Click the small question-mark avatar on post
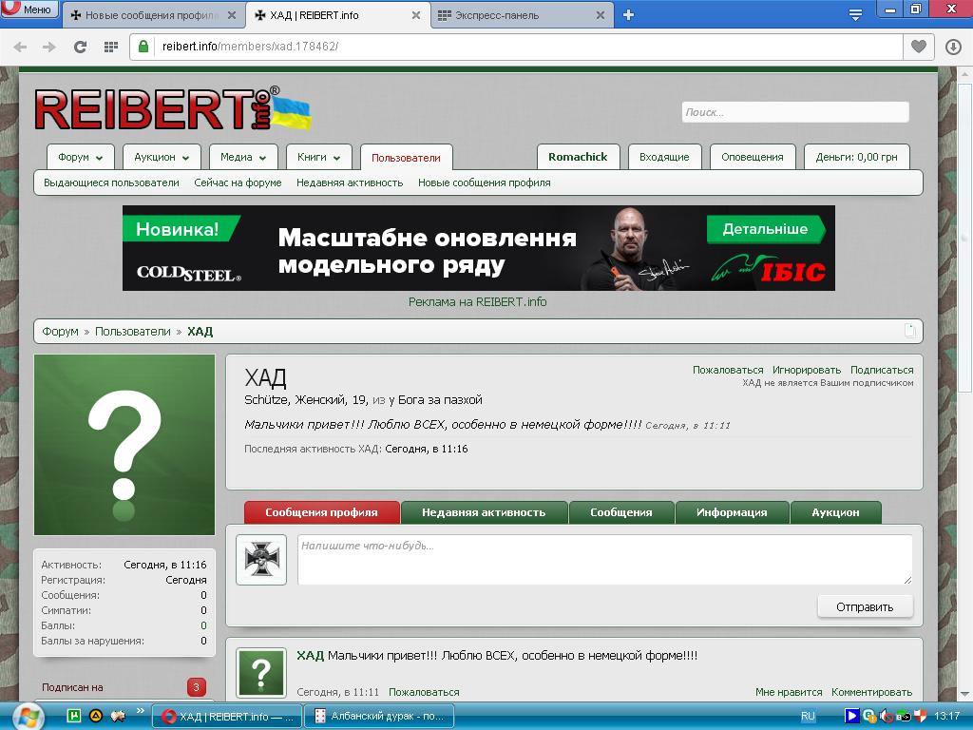Image resolution: width=973 pixels, height=730 pixels. click(261, 673)
